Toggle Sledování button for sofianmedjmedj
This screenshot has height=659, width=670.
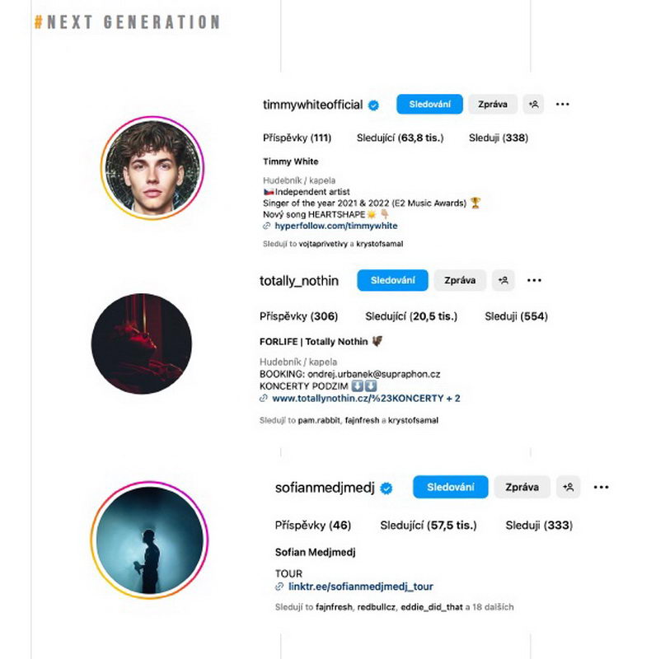point(450,487)
